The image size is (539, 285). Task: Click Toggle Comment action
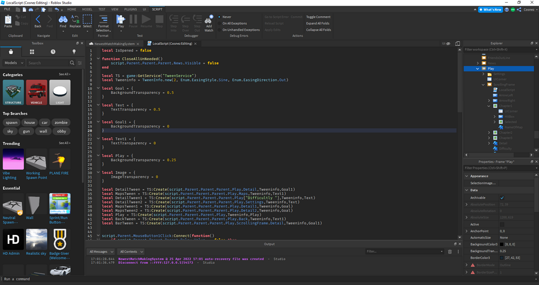tap(318, 17)
